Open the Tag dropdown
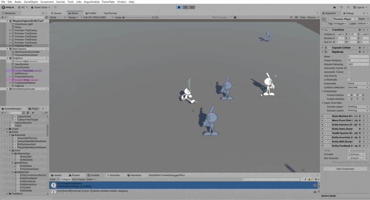Image resolution: width=370 pixels, height=200 pixels. (340, 23)
